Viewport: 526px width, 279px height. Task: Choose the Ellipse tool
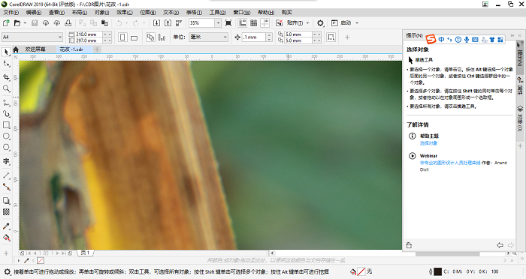pyautogui.click(x=6, y=136)
